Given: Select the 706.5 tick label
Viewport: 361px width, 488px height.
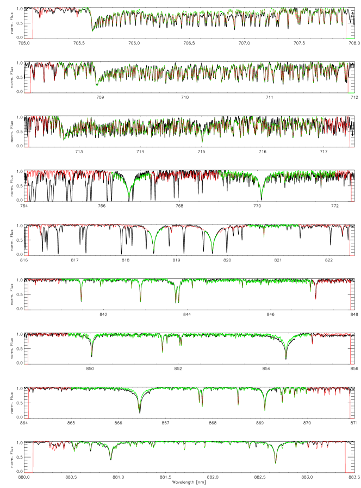Looking at the screenshot, I should [189, 43].
